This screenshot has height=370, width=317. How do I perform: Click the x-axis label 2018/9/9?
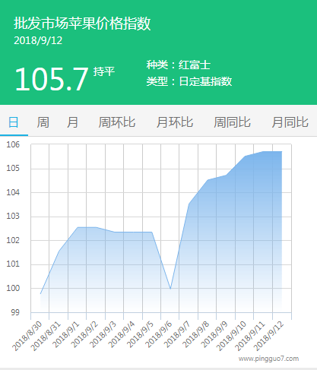coord(214,334)
